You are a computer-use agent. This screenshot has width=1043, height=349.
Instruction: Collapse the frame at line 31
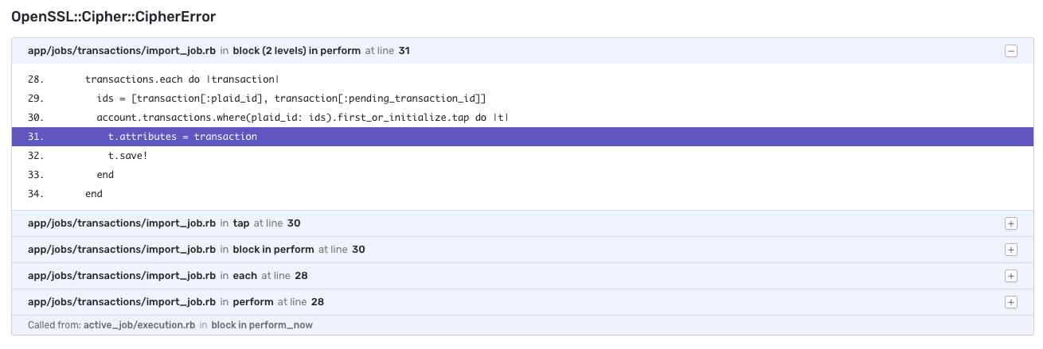point(1011,51)
